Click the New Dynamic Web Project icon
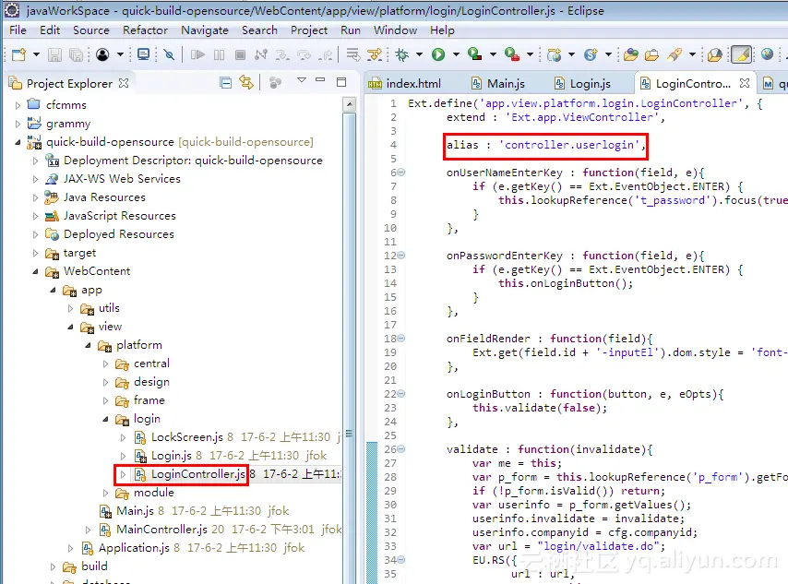This screenshot has height=584, width=788. point(554,54)
